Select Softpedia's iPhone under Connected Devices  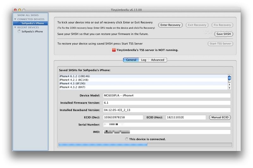[x=30, y=23]
